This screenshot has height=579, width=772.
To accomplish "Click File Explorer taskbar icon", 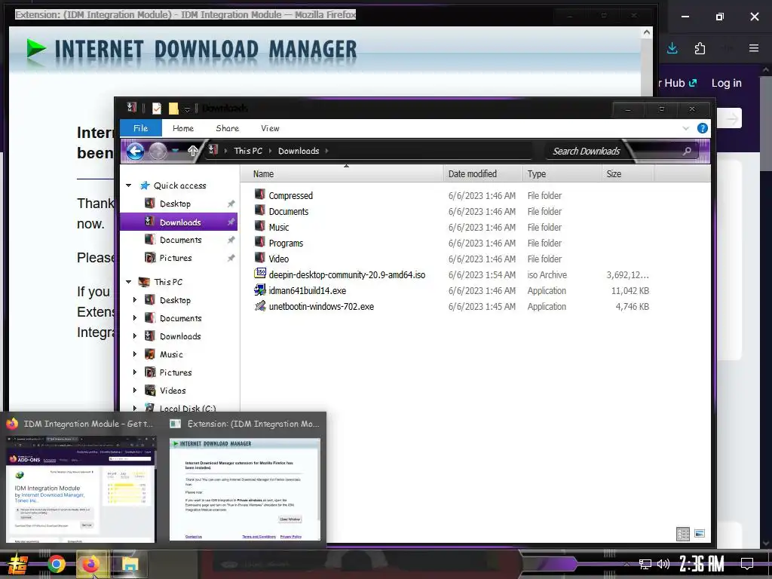I will pos(130,564).
